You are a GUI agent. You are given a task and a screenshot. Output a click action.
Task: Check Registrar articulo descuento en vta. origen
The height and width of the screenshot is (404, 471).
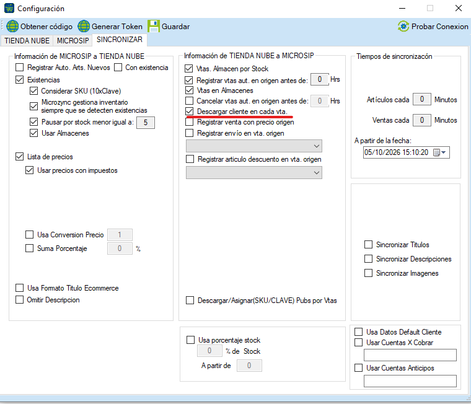(x=190, y=159)
